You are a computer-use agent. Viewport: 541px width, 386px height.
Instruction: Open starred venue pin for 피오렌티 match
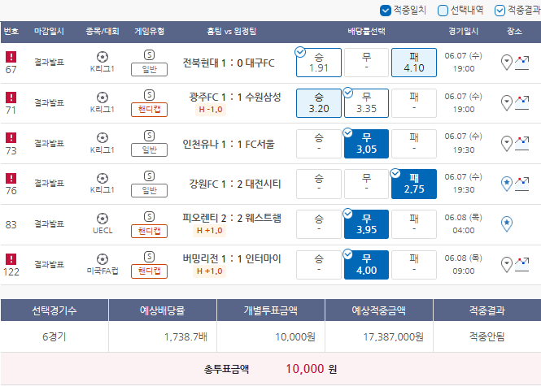pyautogui.click(x=507, y=224)
